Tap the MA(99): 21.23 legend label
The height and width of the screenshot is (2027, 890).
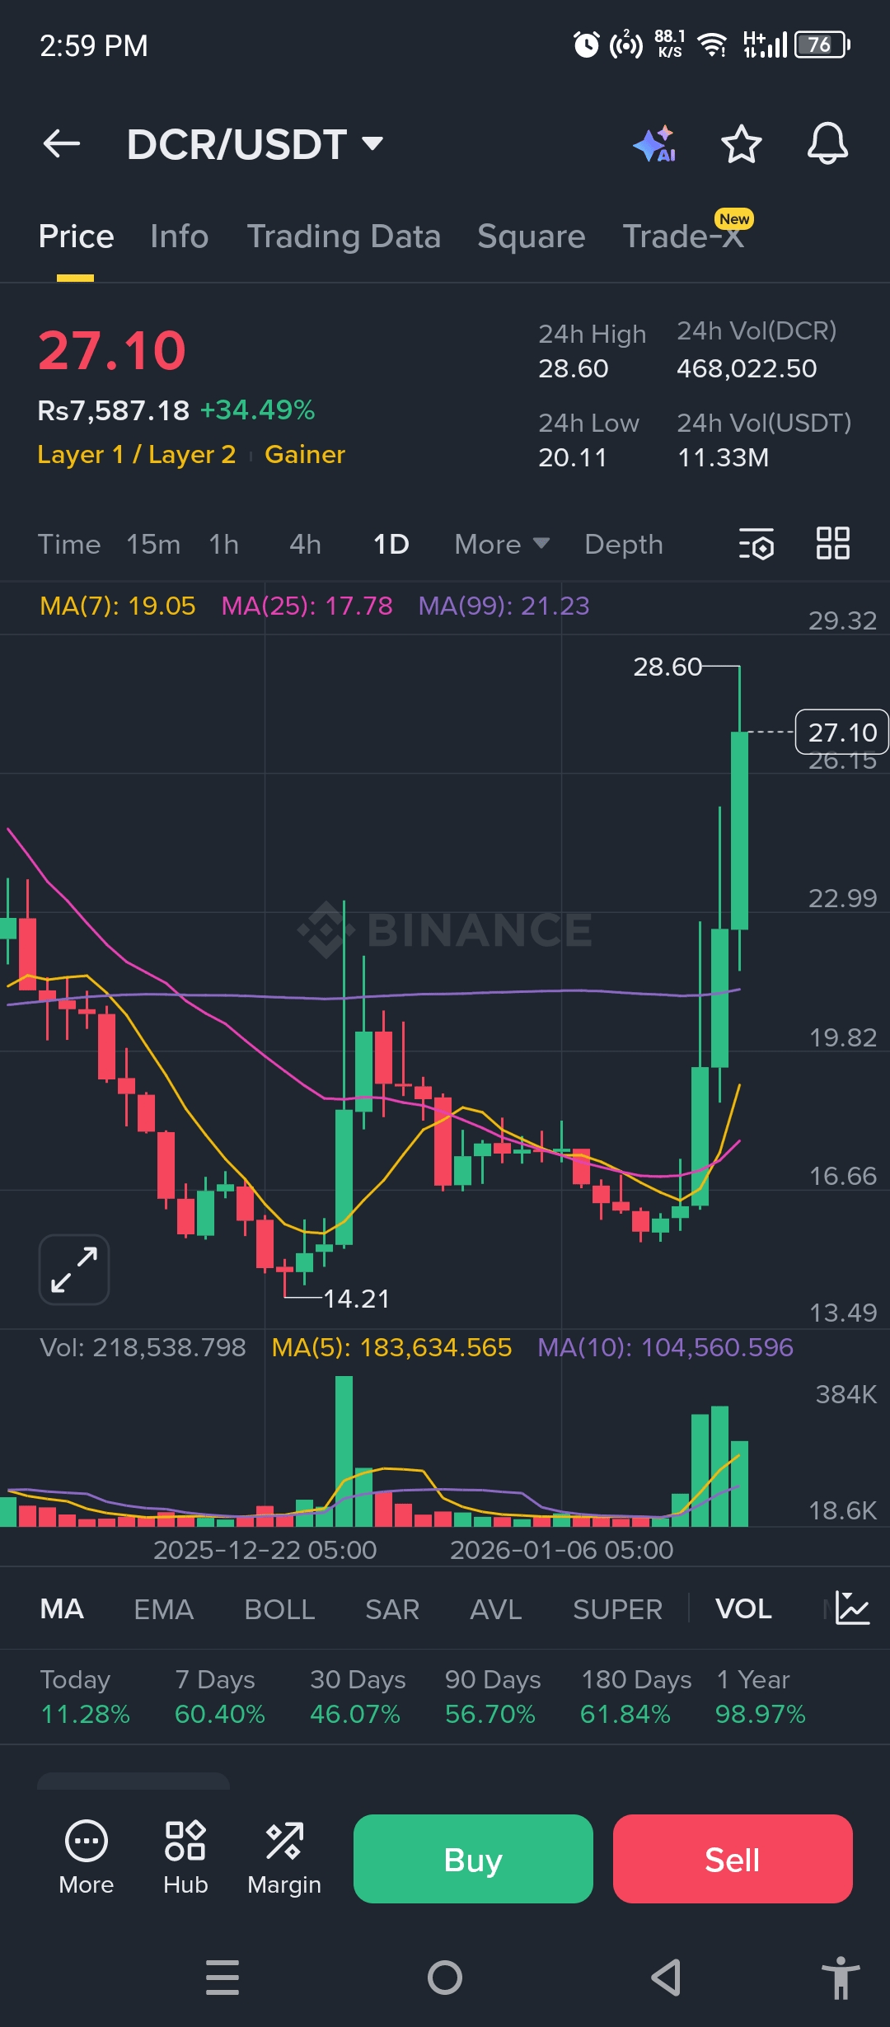point(504,606)
